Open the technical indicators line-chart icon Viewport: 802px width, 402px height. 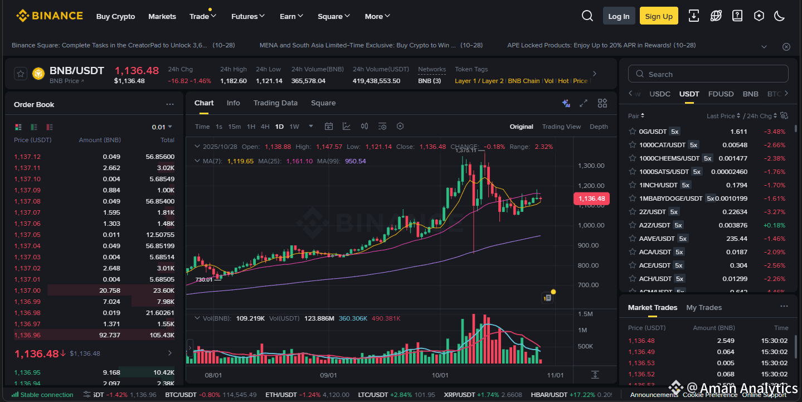[347, 127]
